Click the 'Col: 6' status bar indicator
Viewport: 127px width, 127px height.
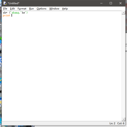[x=121, y=123]
